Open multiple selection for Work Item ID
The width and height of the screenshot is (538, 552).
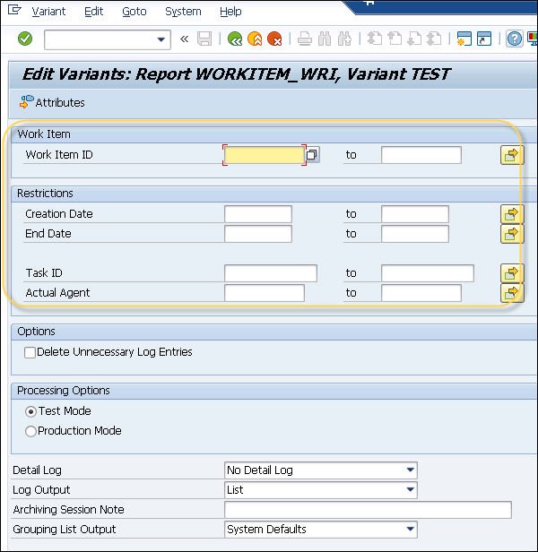pos(511,155)
